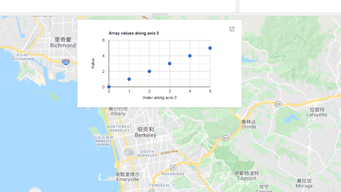341x192 pixels.
Task: Click the data point at index 3
Action: coord(169,64)
